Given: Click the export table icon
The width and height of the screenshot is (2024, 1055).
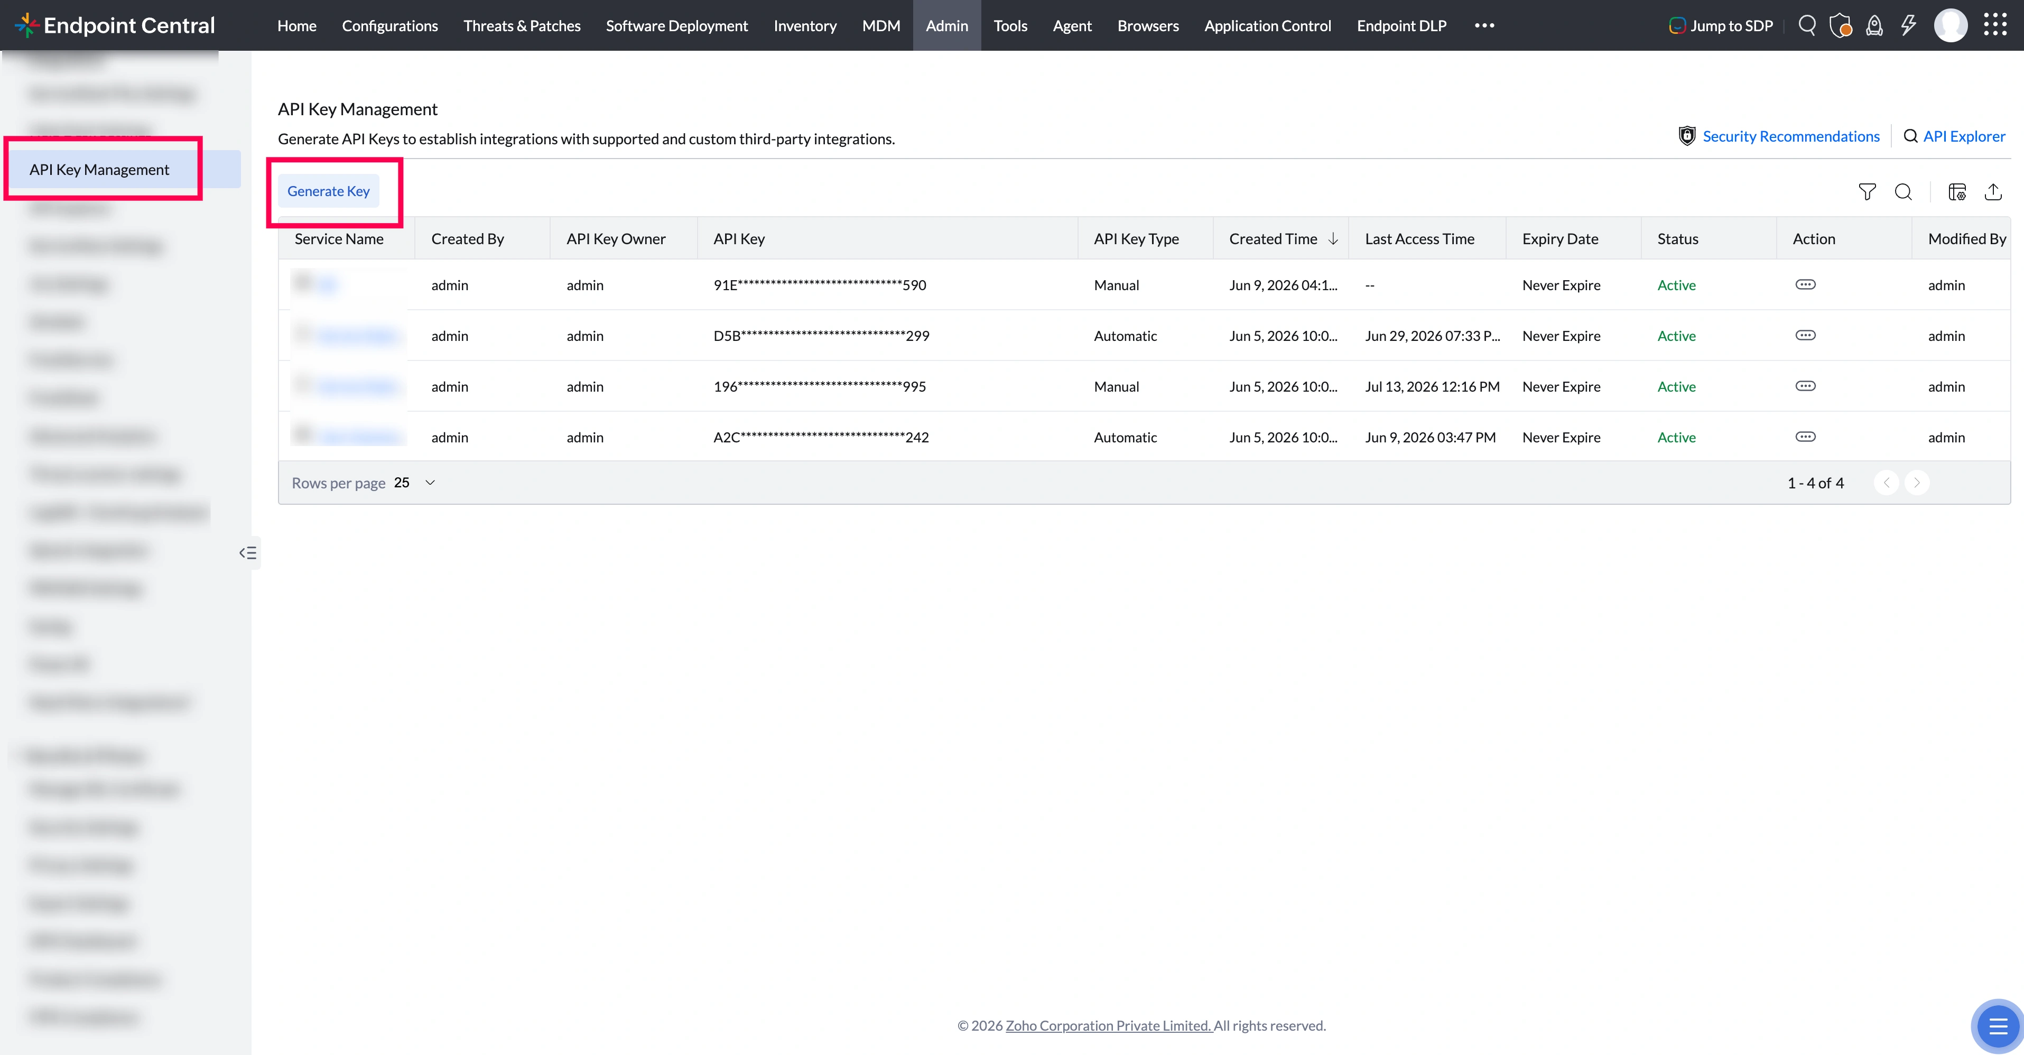Looking at the screenshot, I should pyautogui.click(x=1993, y=191).
